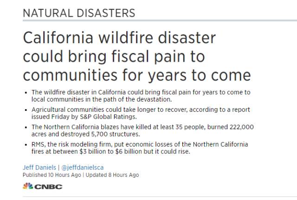The height and width of the screenshot is (200, 297).
Task: Open the NATURAL DISASTERS section link
Action: [79, 13]
